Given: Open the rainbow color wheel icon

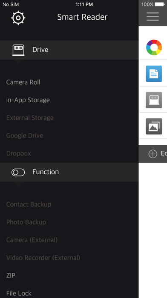Looking at the screenshot, I should pyautogui.click(x=154, y=48).
